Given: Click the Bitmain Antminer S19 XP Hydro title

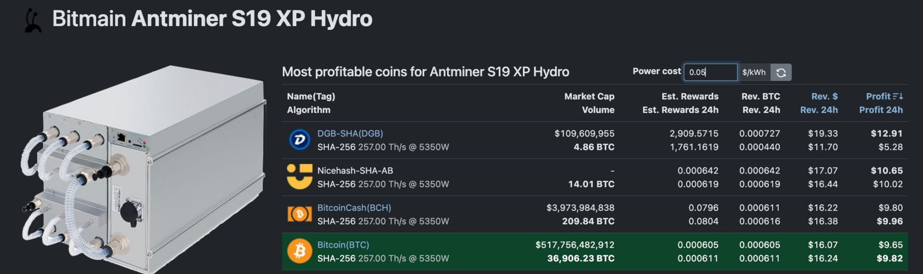Looking at the screenshot, I should [x=212, y=19].
